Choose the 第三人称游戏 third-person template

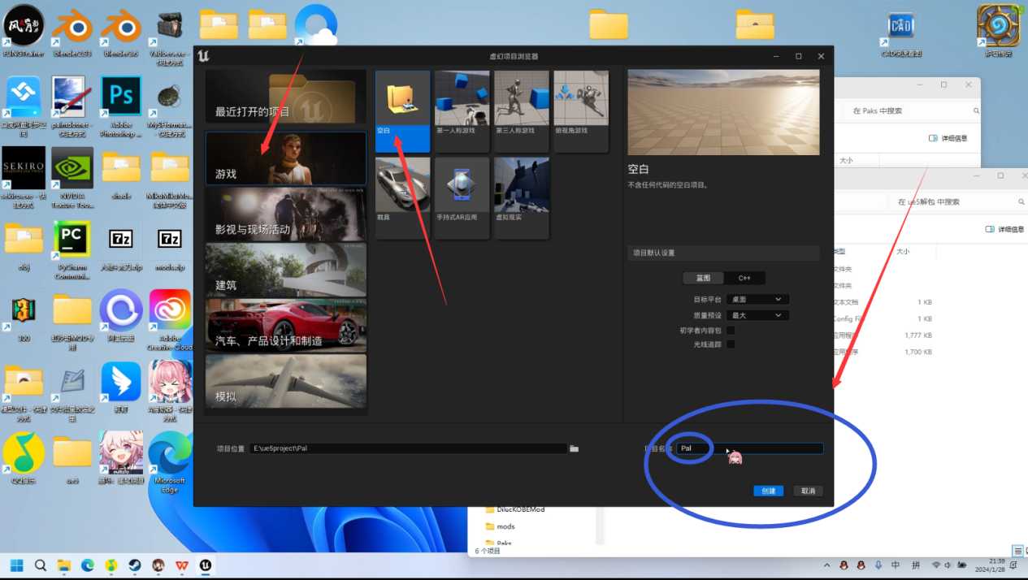tap(522, 110)
